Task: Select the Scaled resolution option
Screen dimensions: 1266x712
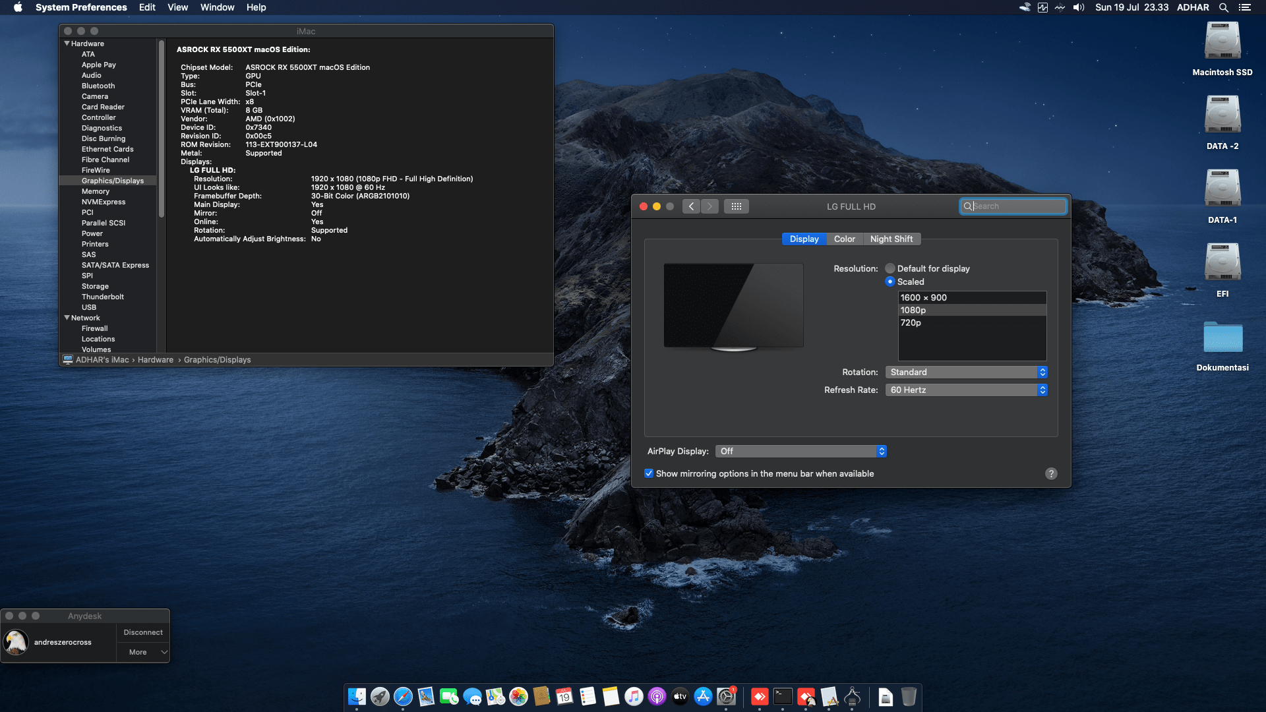Action: (x=890, y=282)
